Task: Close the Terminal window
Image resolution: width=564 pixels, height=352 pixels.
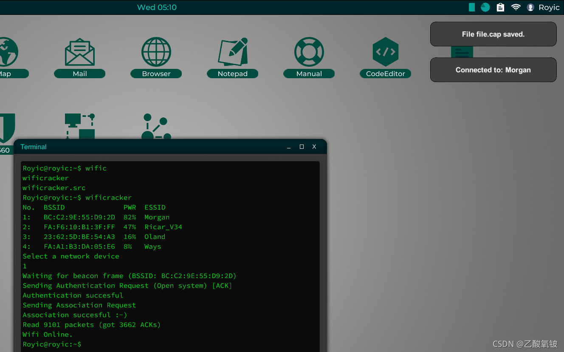Action: (314, 147)
